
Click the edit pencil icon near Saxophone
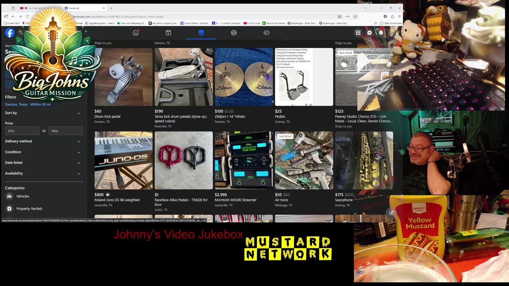391,213
